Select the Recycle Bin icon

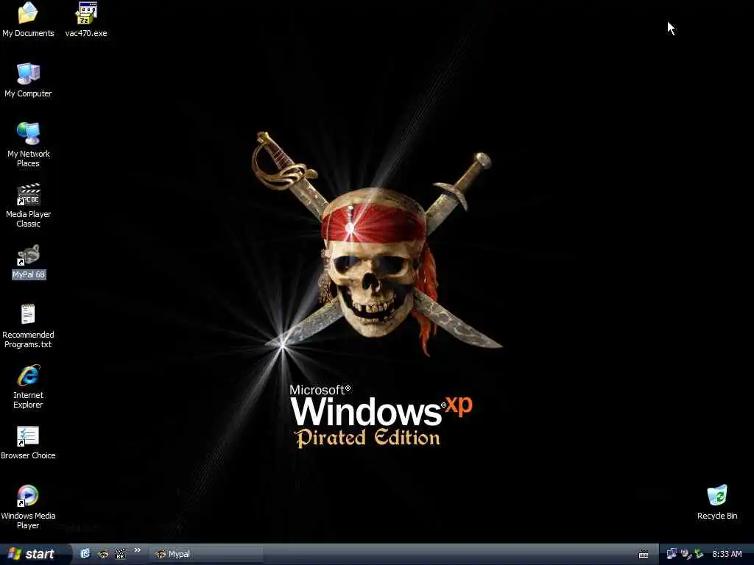coord(717,495)
